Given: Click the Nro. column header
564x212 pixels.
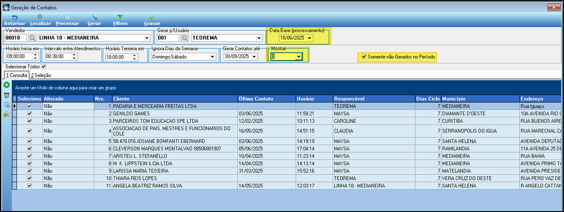Looking at the screenshot, I should click(102, 99).
